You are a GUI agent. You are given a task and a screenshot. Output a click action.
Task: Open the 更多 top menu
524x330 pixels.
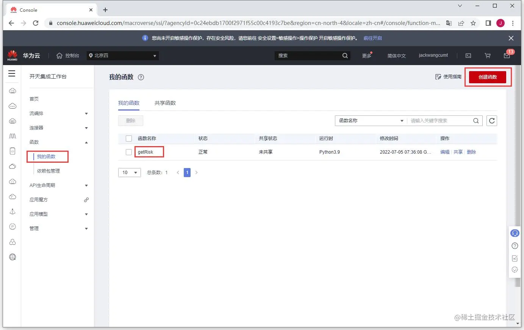tap(367, 56)
